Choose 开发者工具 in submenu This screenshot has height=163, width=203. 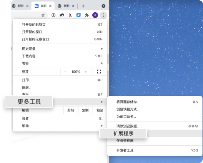pyautogui.click(x=155, y=150)
